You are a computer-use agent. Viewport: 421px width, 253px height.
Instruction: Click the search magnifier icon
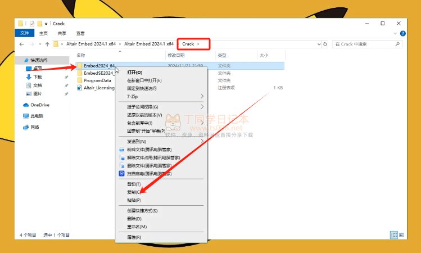397,44
